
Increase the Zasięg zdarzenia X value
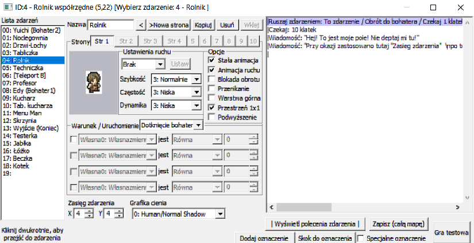click(88, 211)
